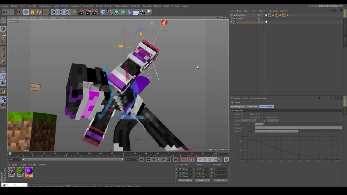Open the Crear menu in Material Manager

14,165
